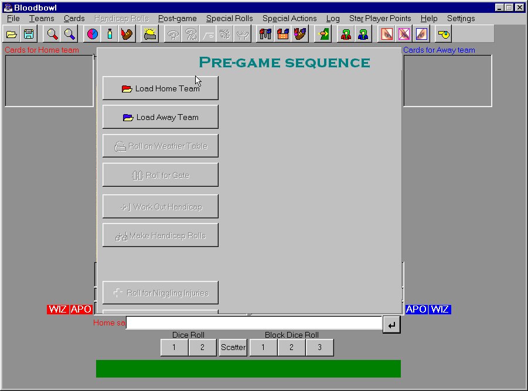This screenshot has width=528, height=391.
Task: Click the Work Out Handicap button
Action: [x=161, y=207]
